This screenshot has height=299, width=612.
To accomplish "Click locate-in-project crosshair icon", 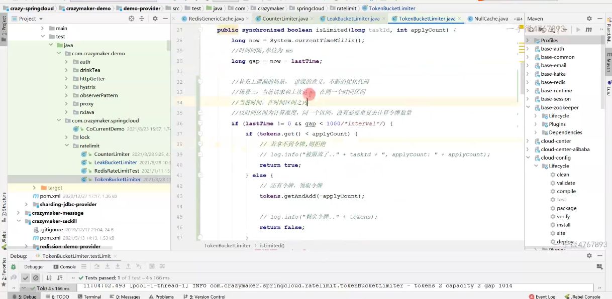I will [x=132, y=19].
